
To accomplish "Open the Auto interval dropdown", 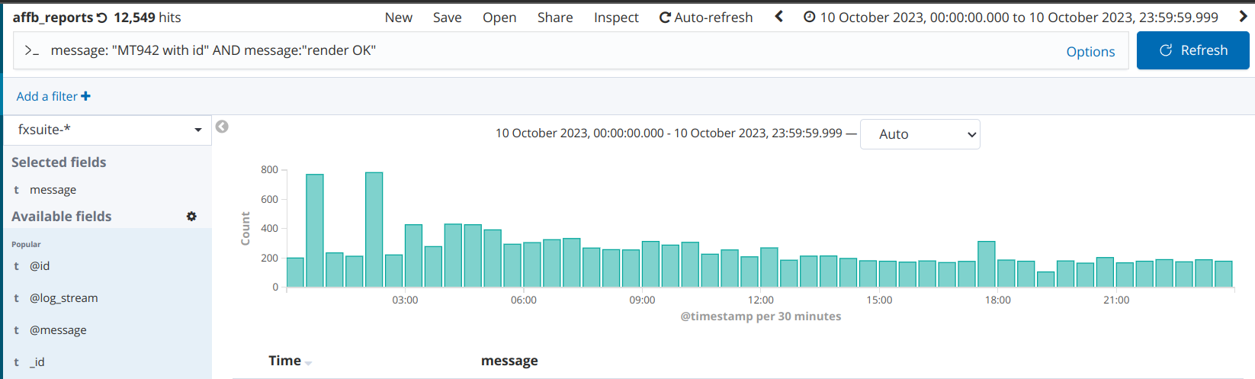I will (920, 134).
